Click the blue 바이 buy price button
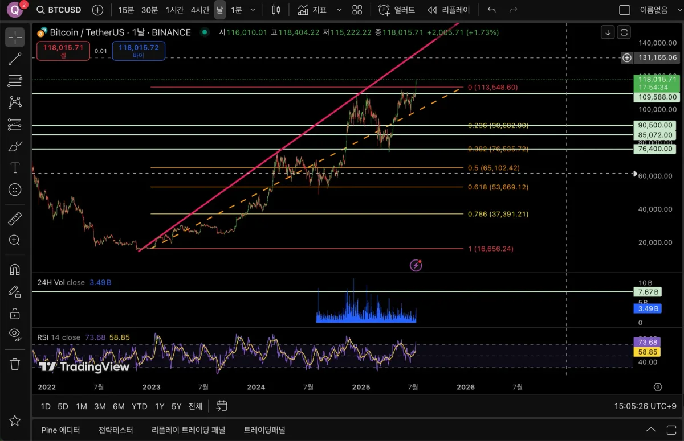 [x=139, y=51]
